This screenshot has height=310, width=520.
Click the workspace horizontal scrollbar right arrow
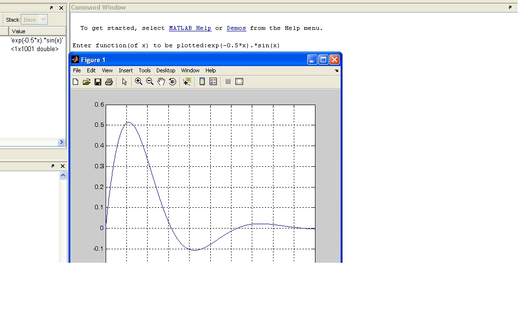coord(61,142)
